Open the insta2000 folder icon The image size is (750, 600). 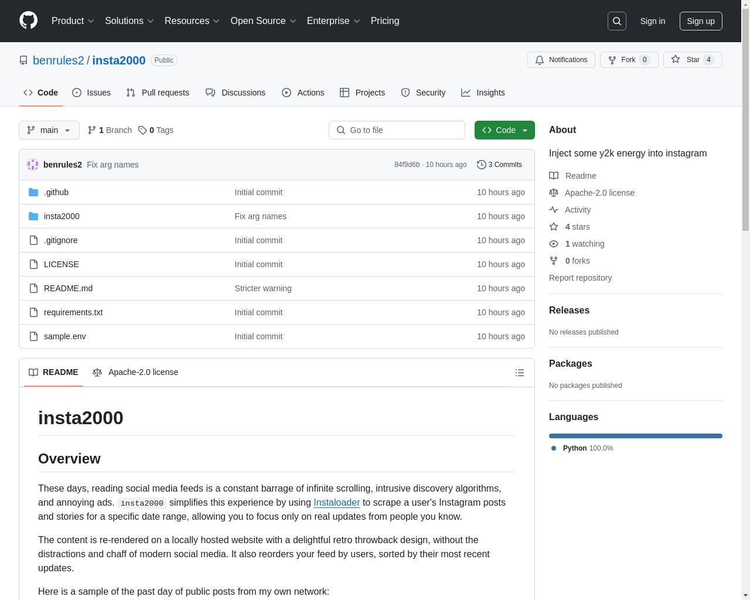(x=33, y=216)
